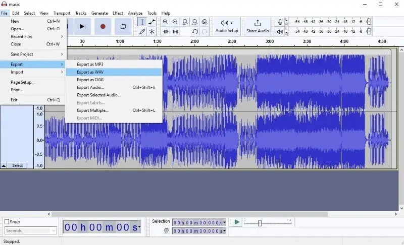Click the Undo arrow icon

pos(195,32)
